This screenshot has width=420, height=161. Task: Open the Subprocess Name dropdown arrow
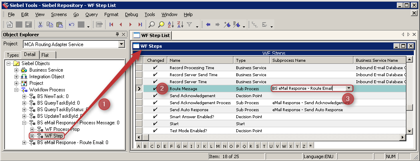point(349,89)
